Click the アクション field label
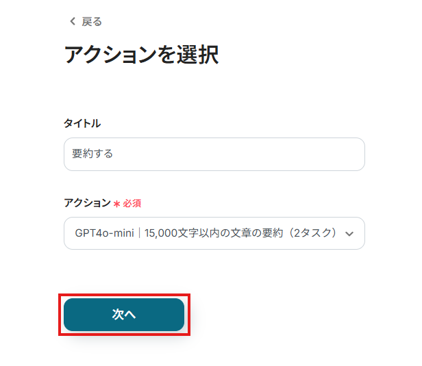The image size is (422, 366). point(87,202)
